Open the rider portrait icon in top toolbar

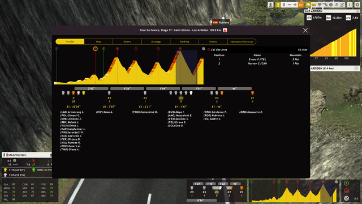pyautogui.click(x=270, y=5)
